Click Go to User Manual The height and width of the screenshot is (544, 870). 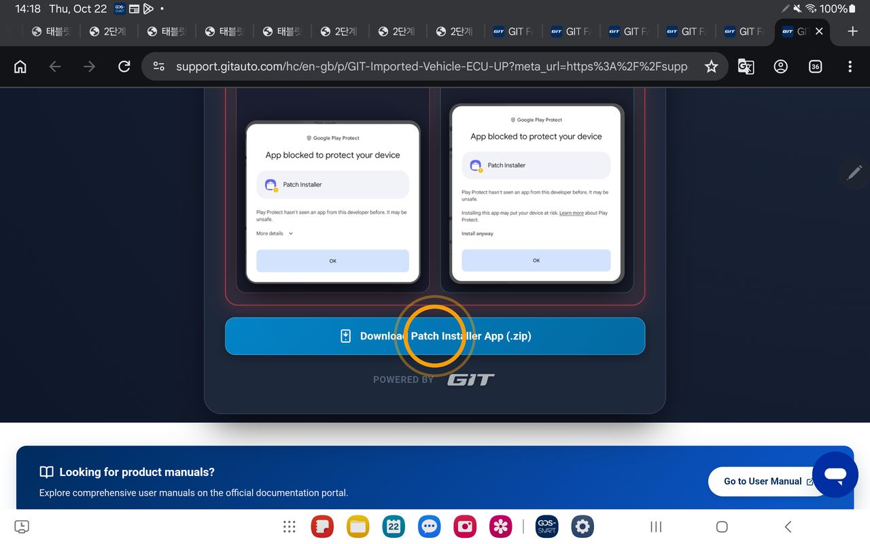(x=768, y=481)
